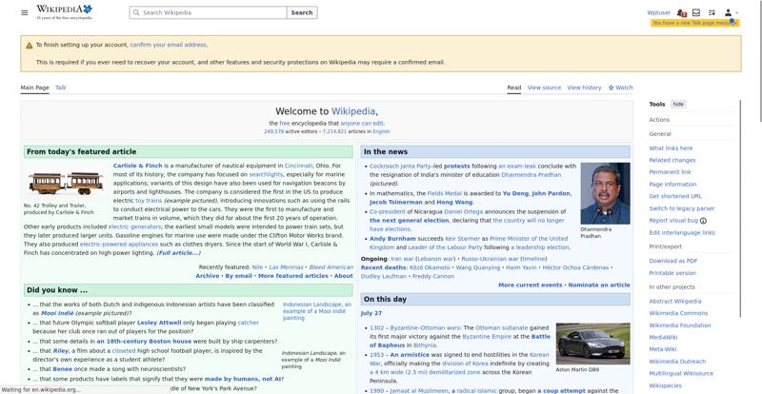The image size is (762, 394).
Task: Click the Search button
Action: click(x=302, y=12)
